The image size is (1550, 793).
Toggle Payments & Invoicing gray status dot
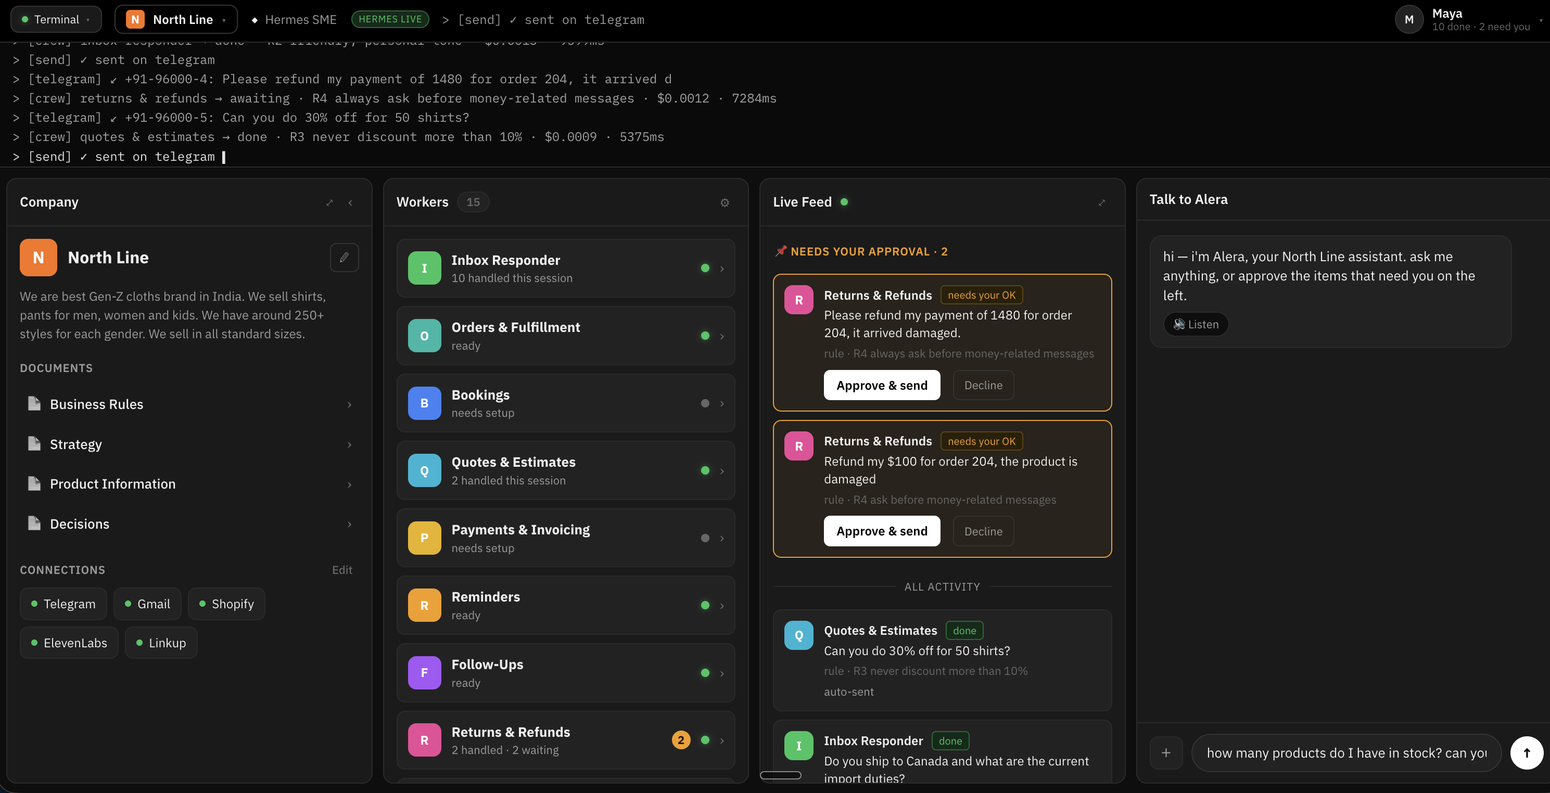pos(705,538)
